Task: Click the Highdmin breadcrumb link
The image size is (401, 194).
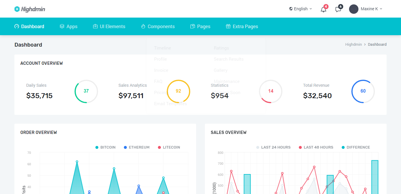Action: tap(353, 45)
